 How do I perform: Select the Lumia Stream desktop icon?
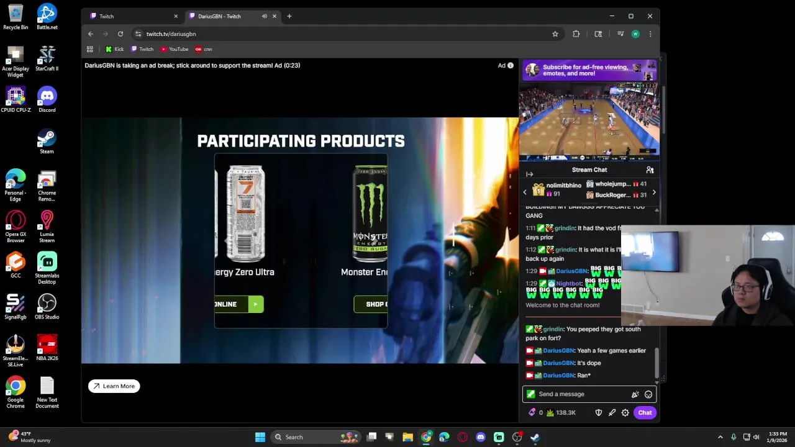[47, 227]
